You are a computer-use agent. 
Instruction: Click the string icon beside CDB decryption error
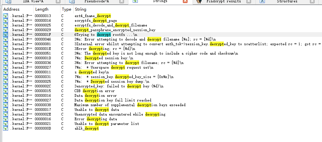click(5, 91)
